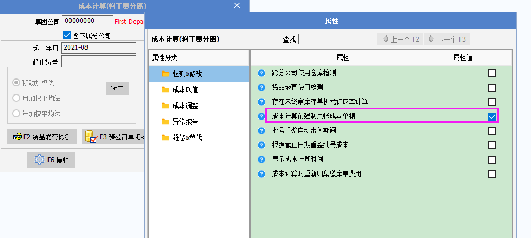Image resolution: width=531 pixels, height=238 pixels.
Task: Click the 次序 button
Action: click(117, 89)
